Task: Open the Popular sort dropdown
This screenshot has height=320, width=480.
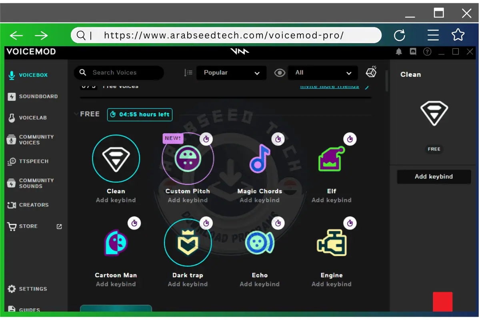Action: click(231, 73)
